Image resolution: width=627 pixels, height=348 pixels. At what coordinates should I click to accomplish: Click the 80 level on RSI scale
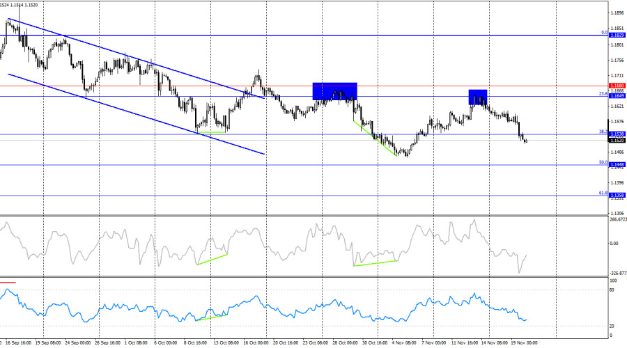(612, 290)
